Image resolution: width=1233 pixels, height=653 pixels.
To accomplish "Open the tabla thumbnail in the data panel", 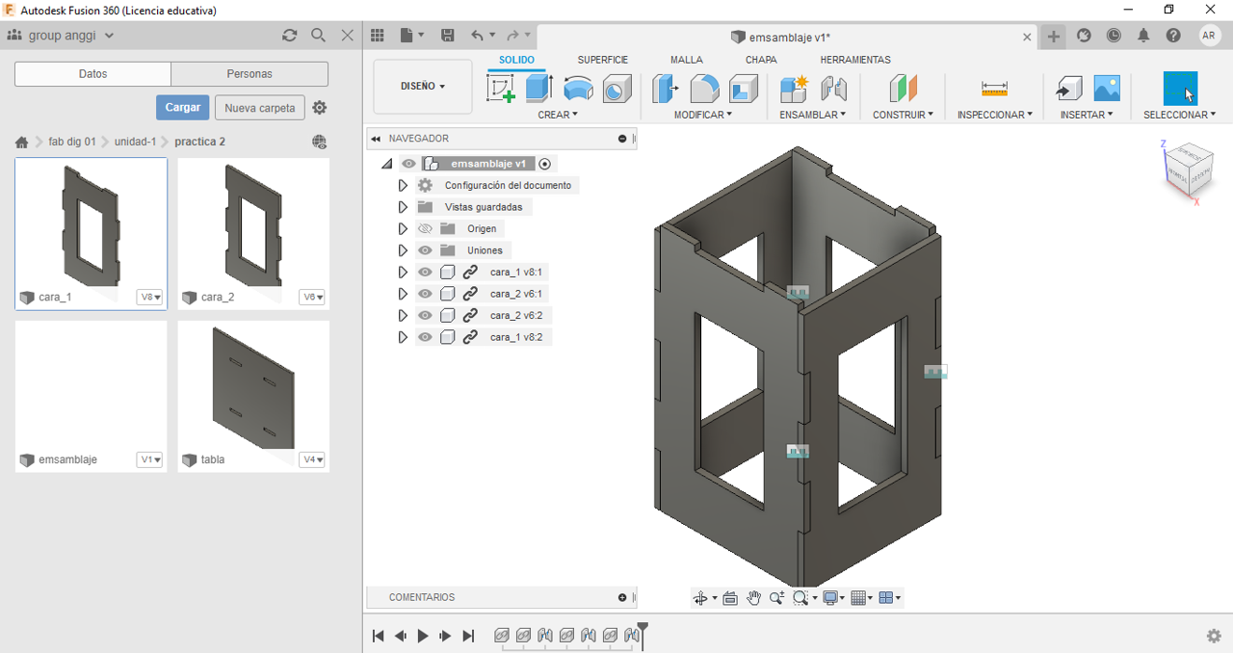I will tap(253, 387).
